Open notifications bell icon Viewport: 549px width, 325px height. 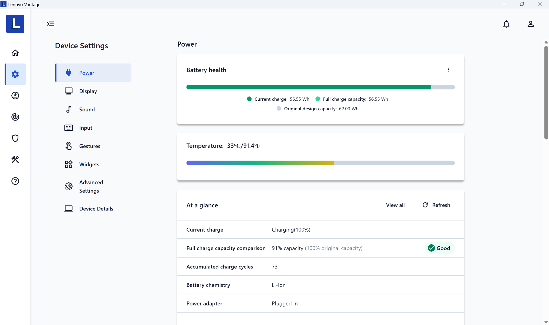click(506, 24)
